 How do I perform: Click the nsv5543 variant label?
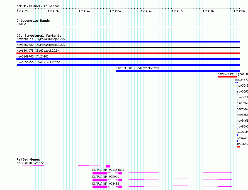[242, 86]
